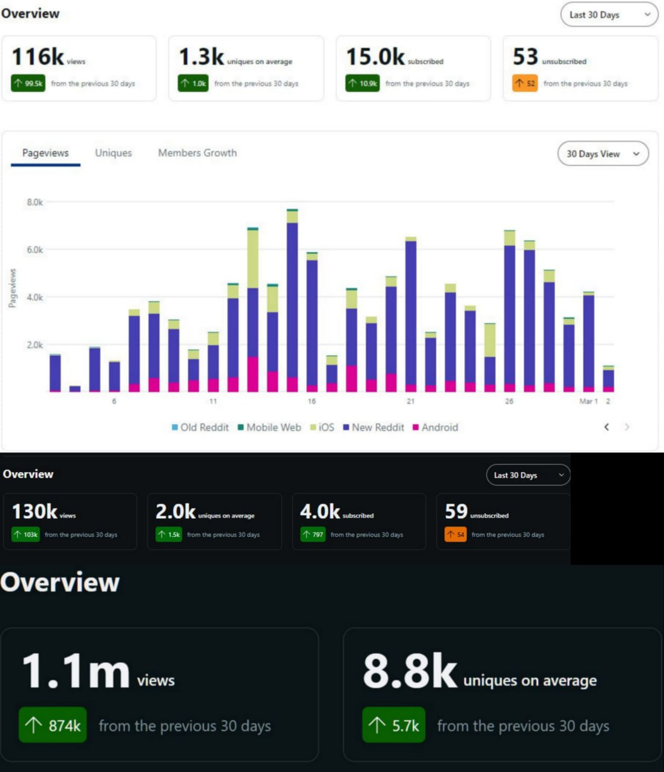664x772 pixels.
Task: Click the green 5.7k uniques badge
Action: click(393, 725)
